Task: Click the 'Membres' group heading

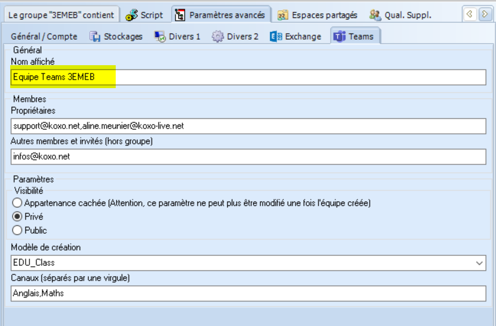Action: [x=30, y=99]
